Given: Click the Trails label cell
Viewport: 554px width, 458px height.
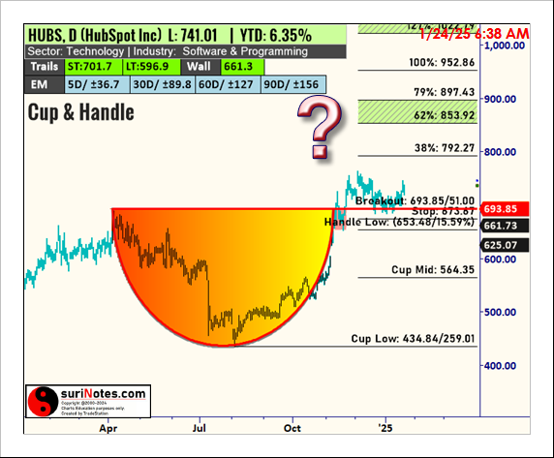Looking at the screenshot, I should pos(45,67).
